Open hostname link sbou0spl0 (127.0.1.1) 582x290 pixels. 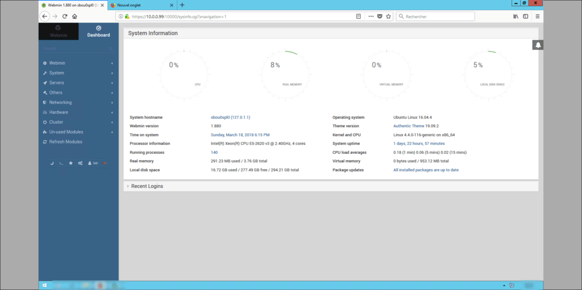[230, 117]
